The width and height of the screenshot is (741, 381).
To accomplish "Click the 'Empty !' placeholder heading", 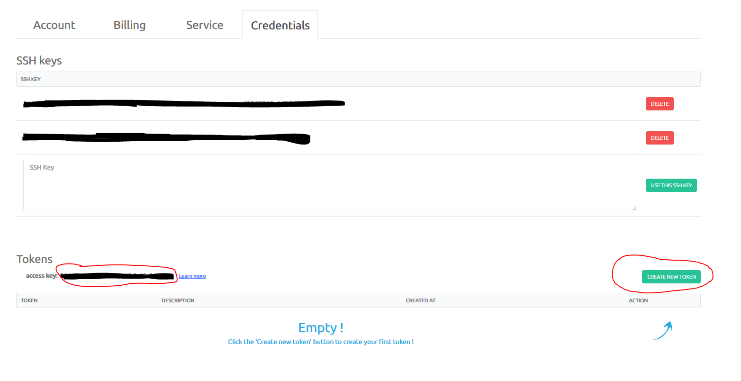I will [321, 328].
